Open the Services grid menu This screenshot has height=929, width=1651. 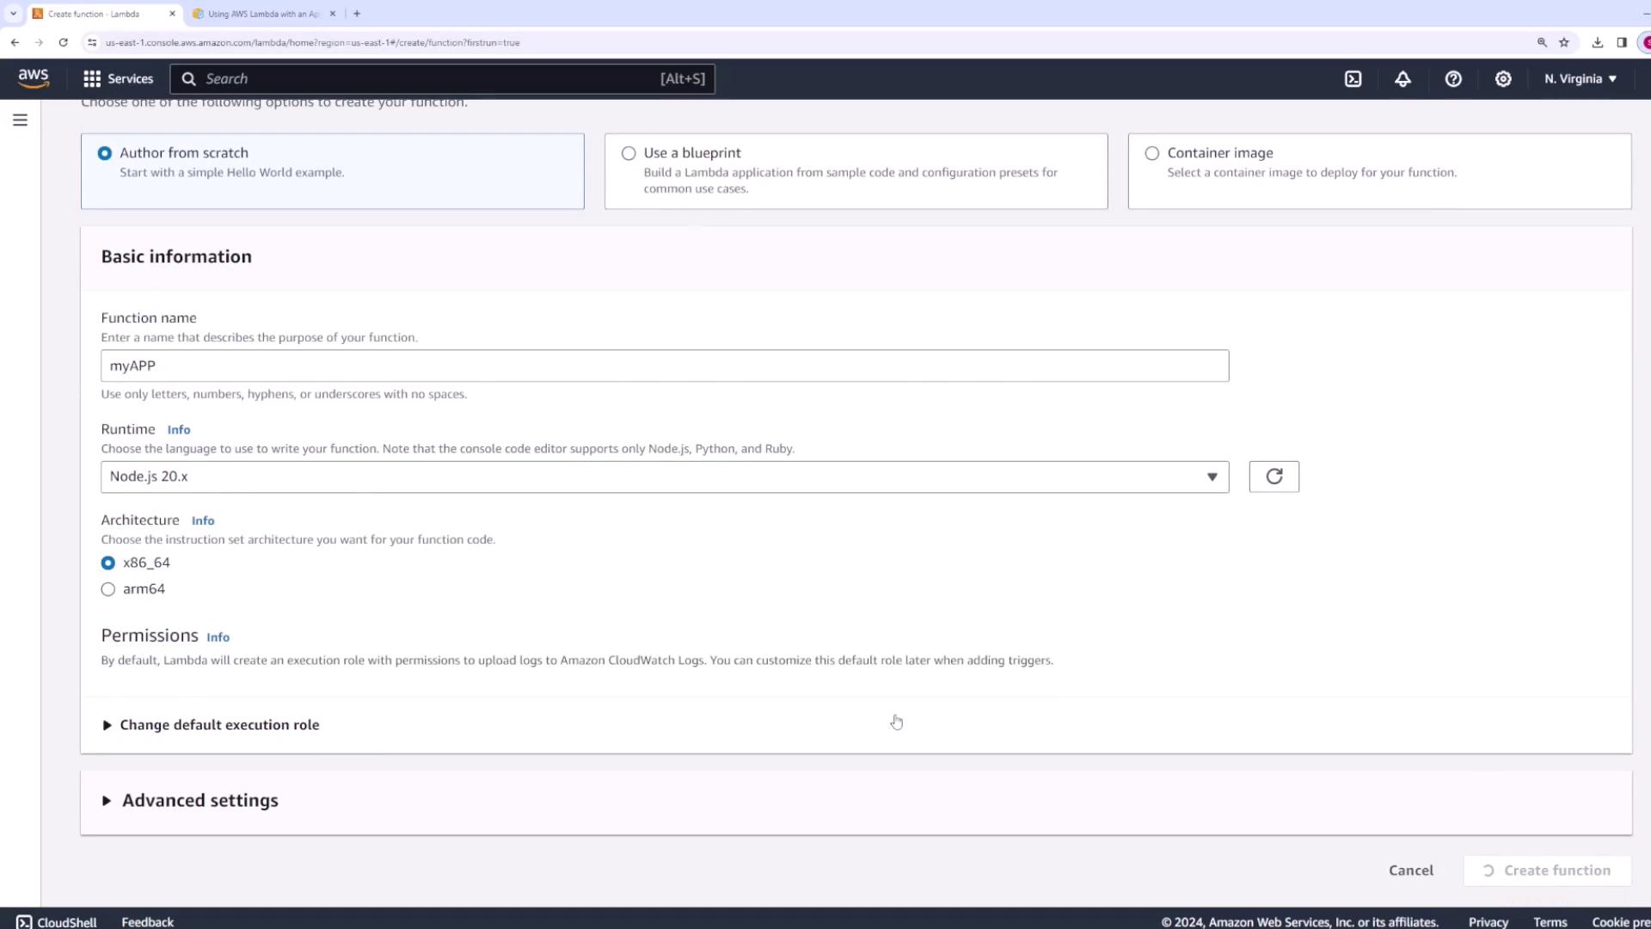(118, 78)
